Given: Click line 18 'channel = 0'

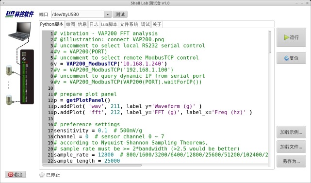Looking at the screenshot, I should pyautogui.click(x=71, y=136).
